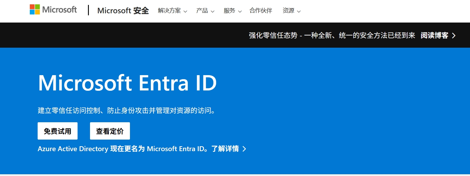Click the Microsoft logo
470x176 pixels.
point(53,10)
